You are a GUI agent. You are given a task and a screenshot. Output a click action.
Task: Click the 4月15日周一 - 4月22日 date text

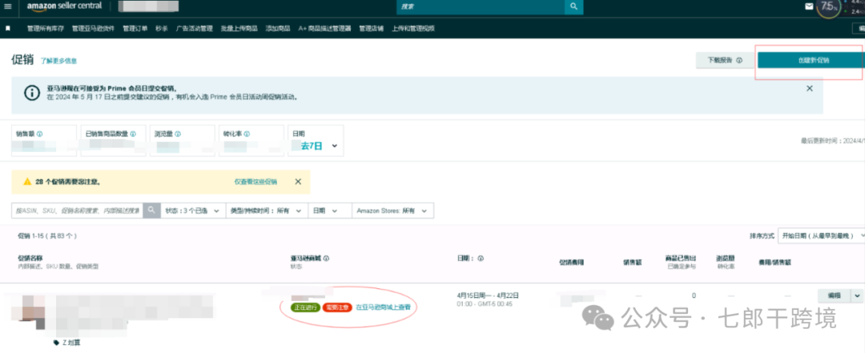coord(488,295)
